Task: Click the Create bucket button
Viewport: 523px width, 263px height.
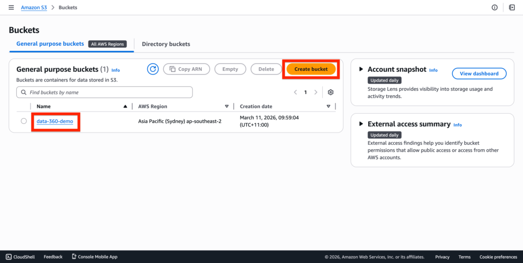Action: pos(311,69)
